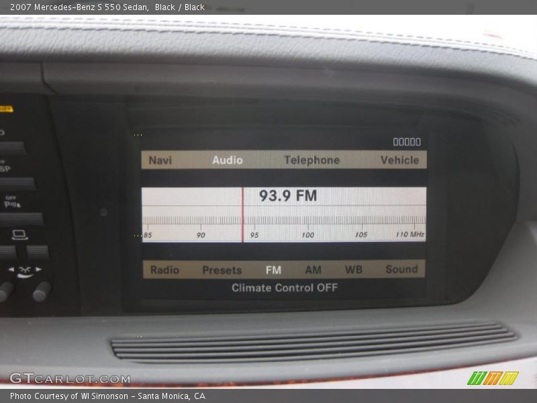Click the seat icon with arrows on dash panel
537x403 pixels.
(x=25, y=271)
